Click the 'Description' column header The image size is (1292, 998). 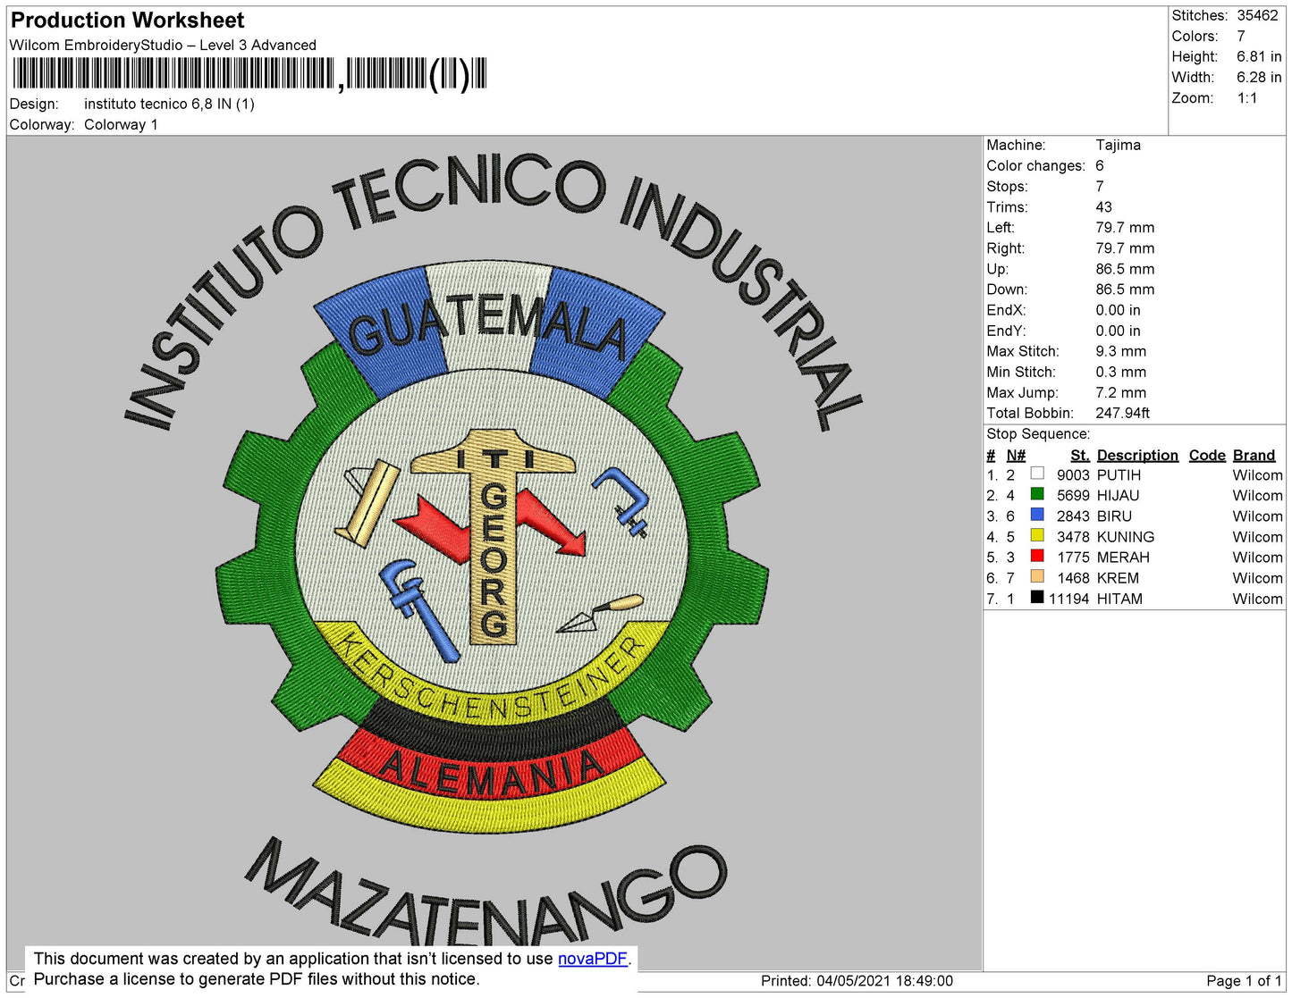click(x=1137, y=456)
